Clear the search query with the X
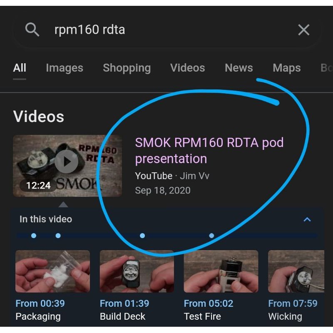 [303, 30]
